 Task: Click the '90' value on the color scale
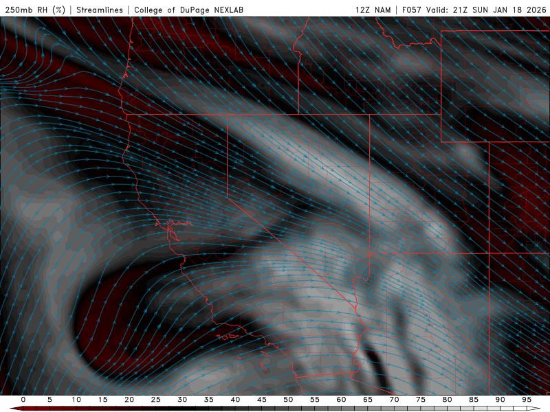click(500, 400)
